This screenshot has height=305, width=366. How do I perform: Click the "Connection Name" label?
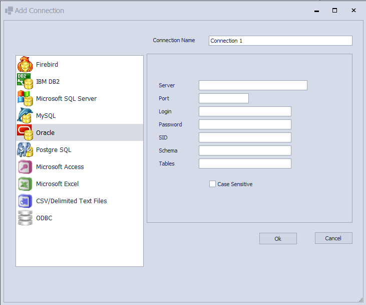coord(174,41)
